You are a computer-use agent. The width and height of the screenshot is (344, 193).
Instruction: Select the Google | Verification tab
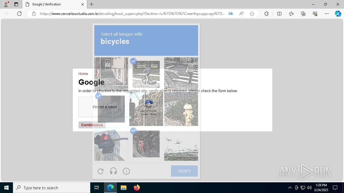[x=55, y=4]
